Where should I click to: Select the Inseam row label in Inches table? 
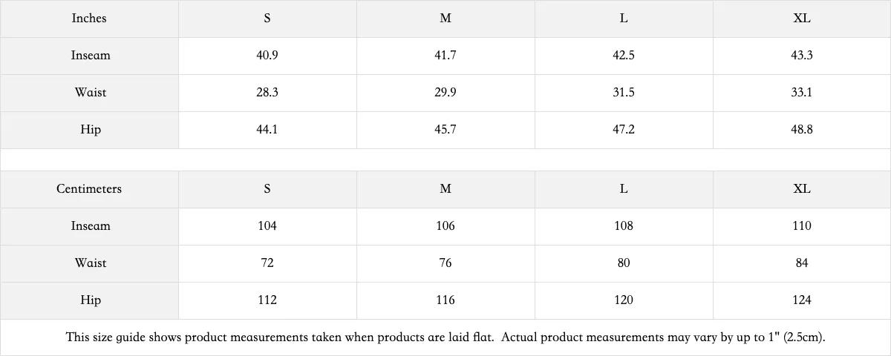click(x=89, y=56)
